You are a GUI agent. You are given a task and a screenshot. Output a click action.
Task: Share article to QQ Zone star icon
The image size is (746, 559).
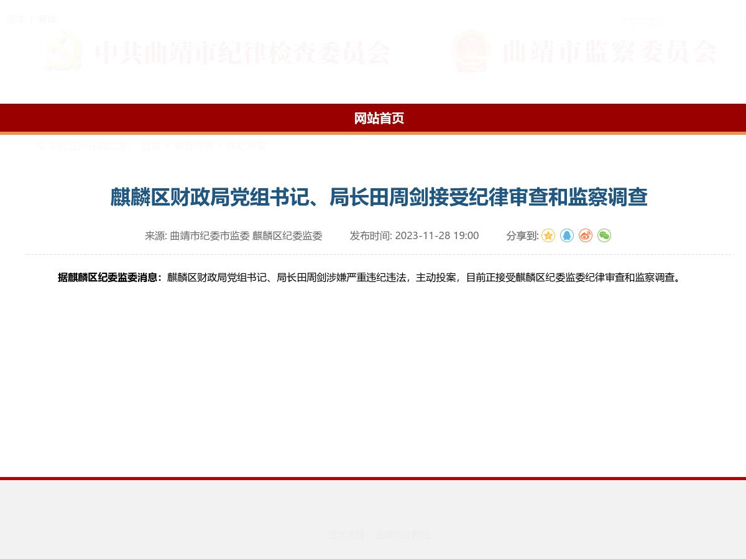click(x=548, y=235)
